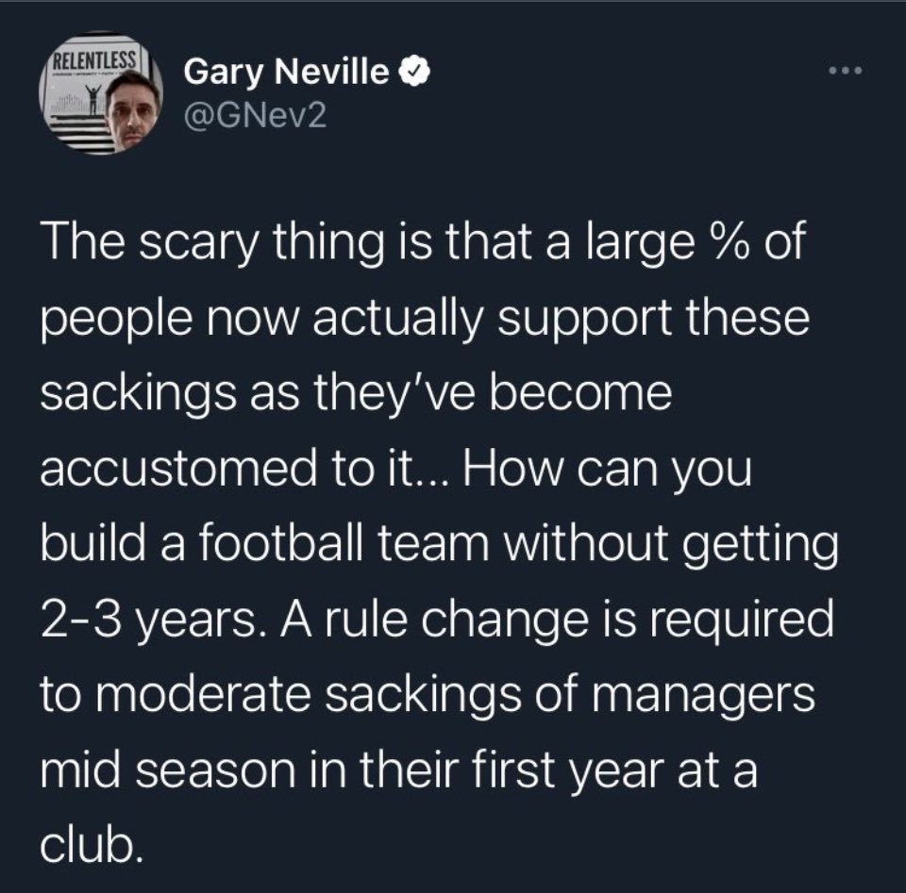906x893 pixels.
Task: Click the RELENTLESS poster in the avatar
Action: [x=95, y=60]
